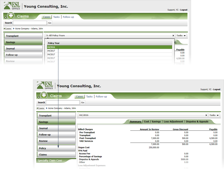Click the arrow at right of lower 04/2016 bar
This screenshot has width=224, height=169.
(206, 115)
